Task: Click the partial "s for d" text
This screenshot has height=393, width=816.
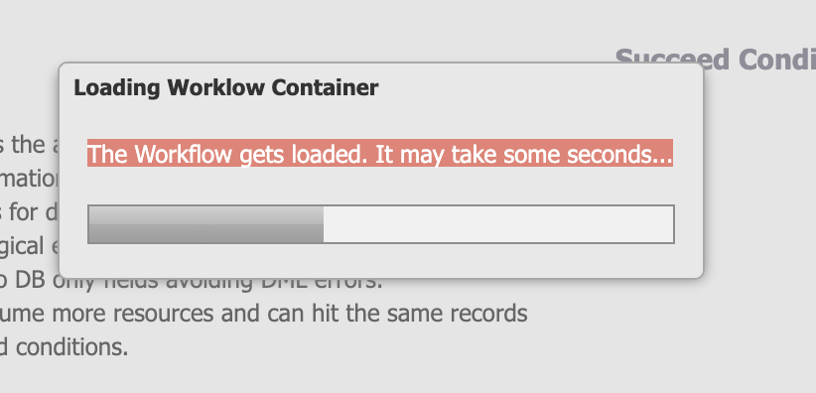Action: click(x=29, y=212)
